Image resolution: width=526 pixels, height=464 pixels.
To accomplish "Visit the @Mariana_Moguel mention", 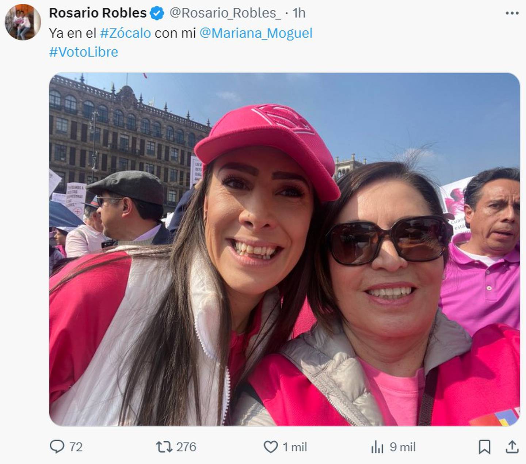I will pyautogui.click(x=256, y=33).
